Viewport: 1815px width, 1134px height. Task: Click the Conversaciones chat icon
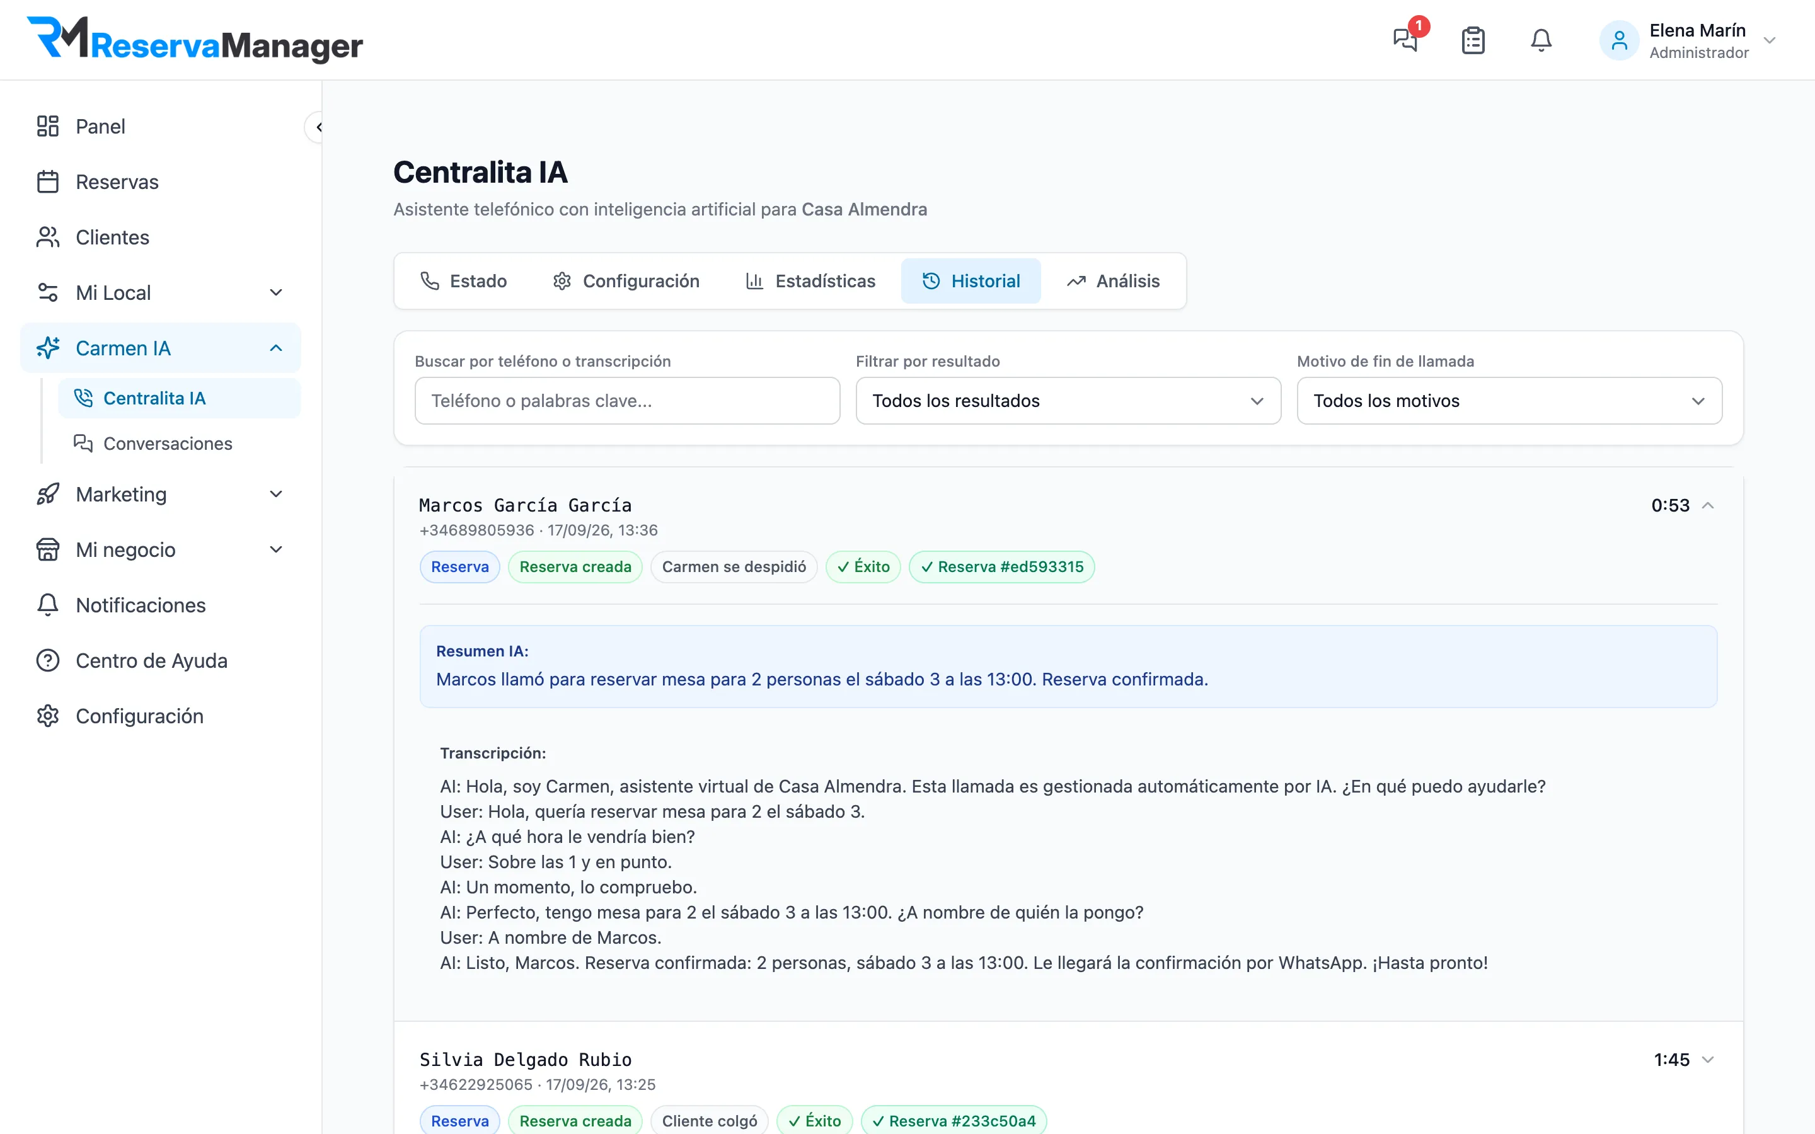pyautogui.click(x=83, y=444)
